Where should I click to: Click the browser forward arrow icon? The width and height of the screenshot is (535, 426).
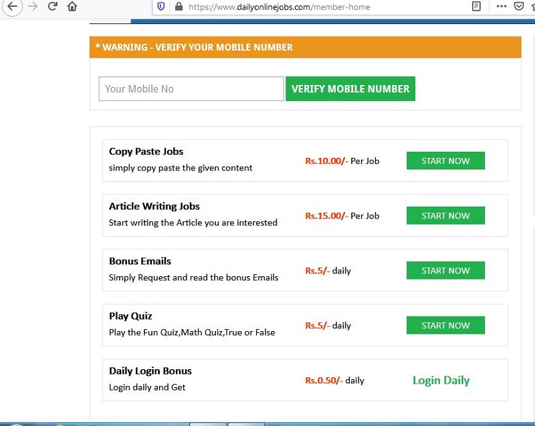pos(31,7)
